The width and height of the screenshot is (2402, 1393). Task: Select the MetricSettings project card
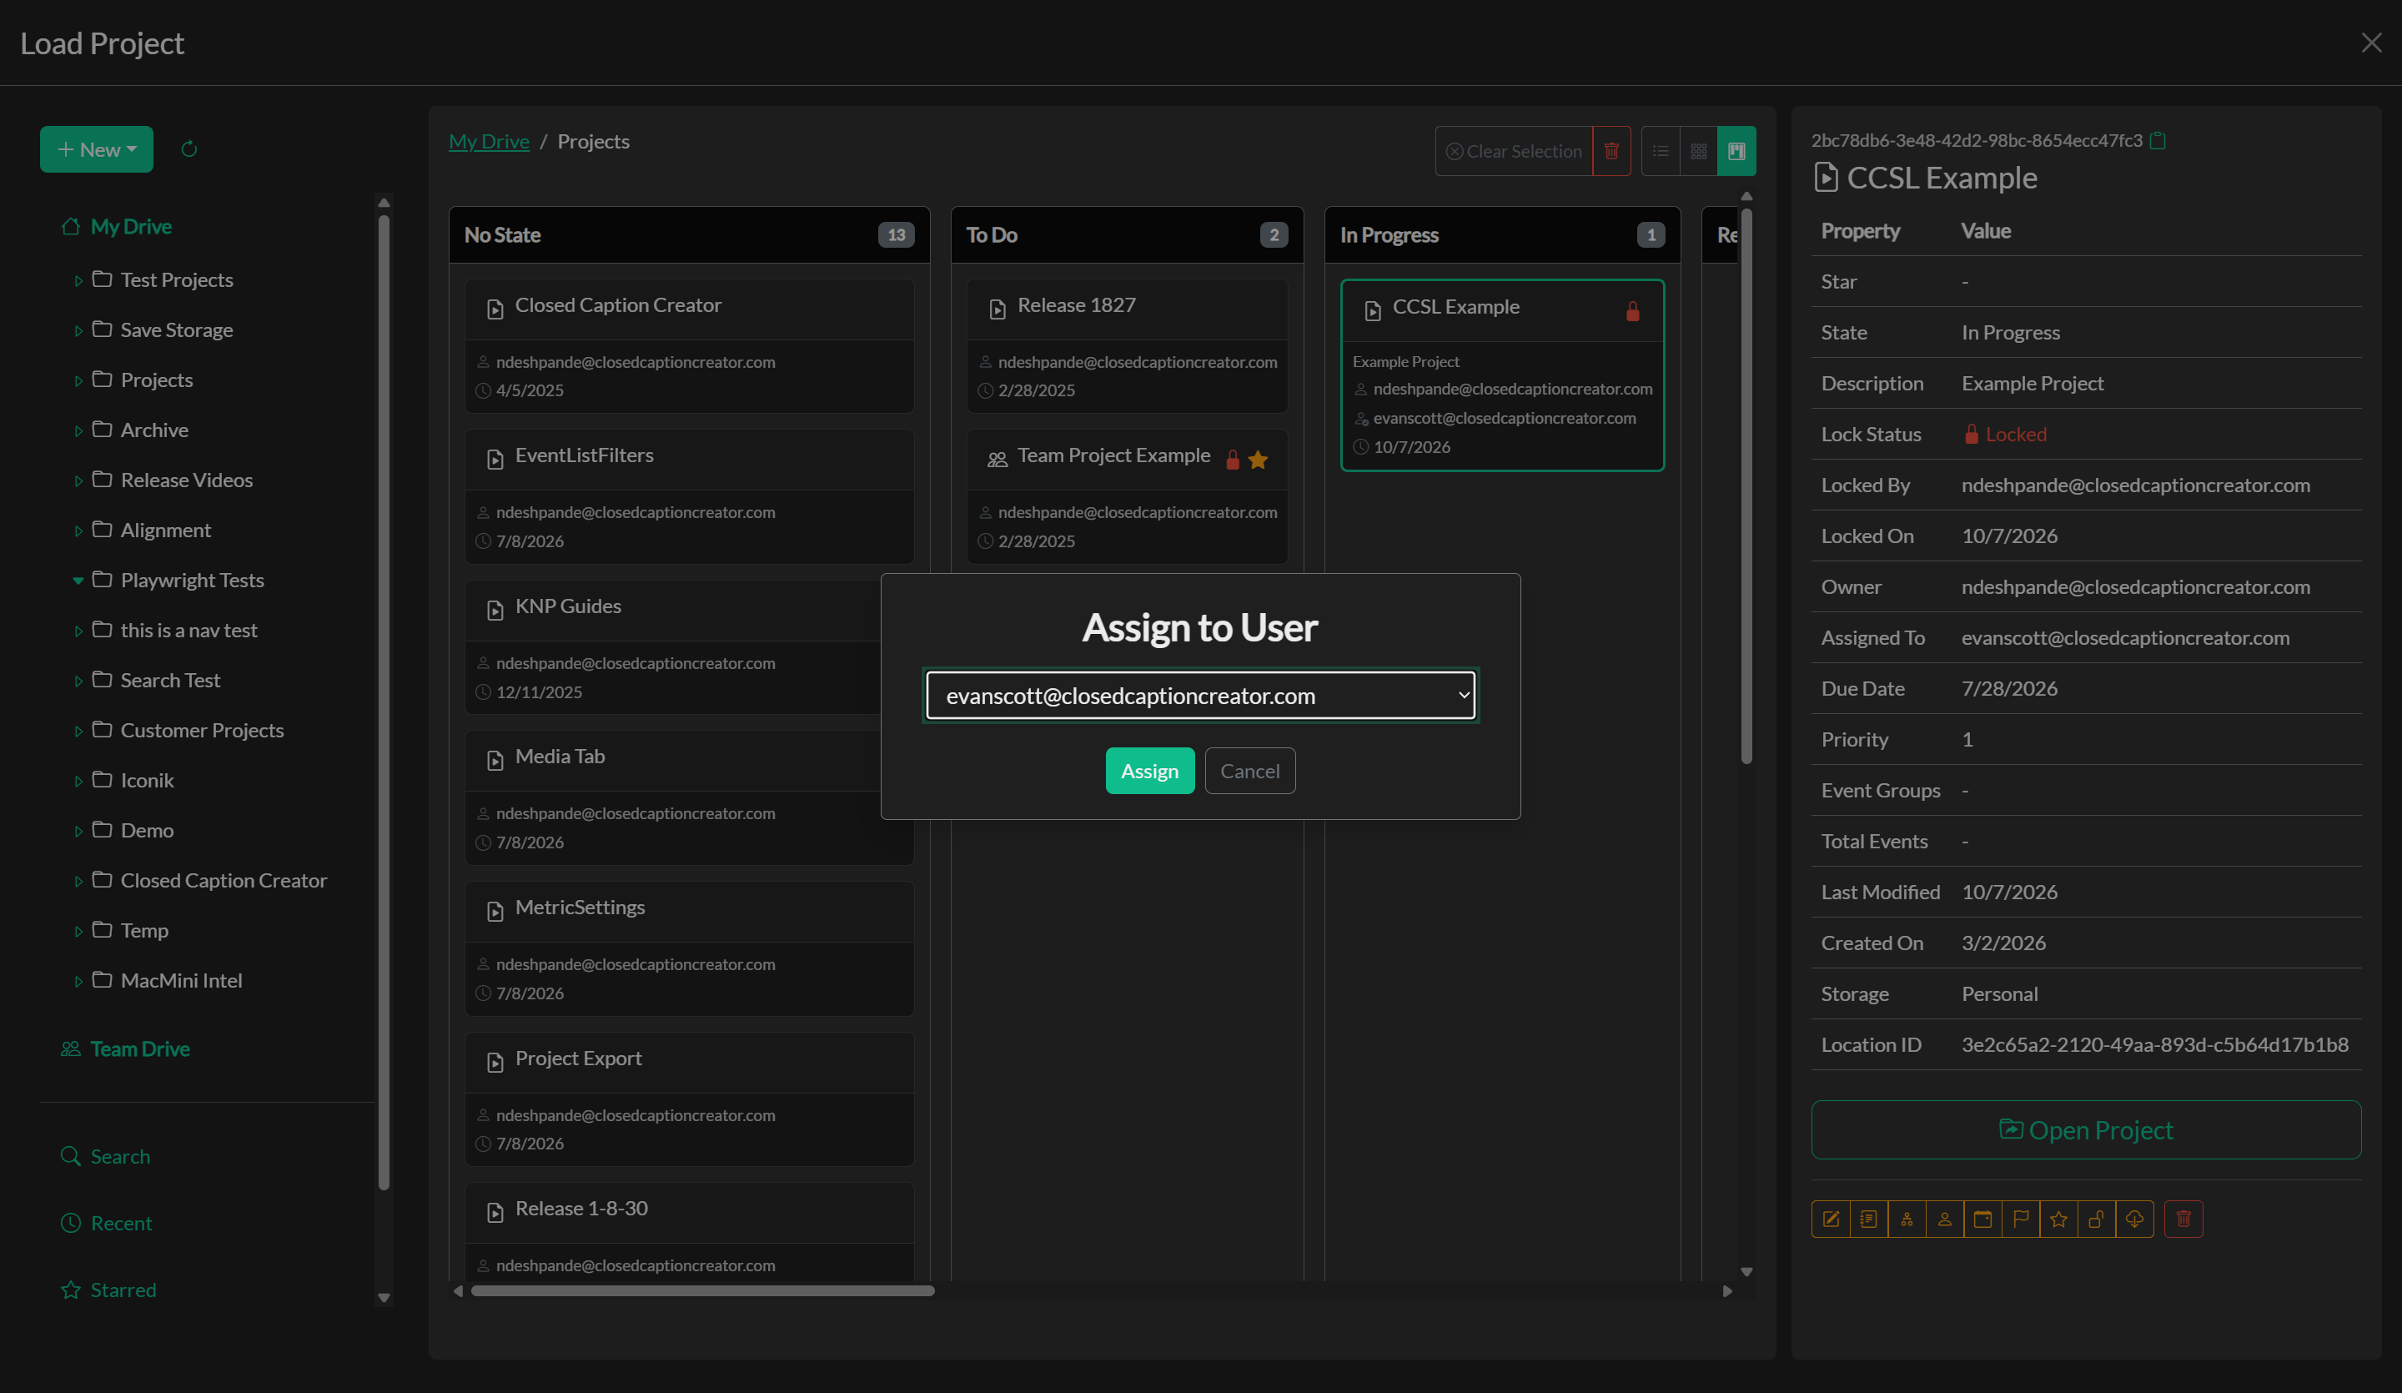tap(689, 948)
